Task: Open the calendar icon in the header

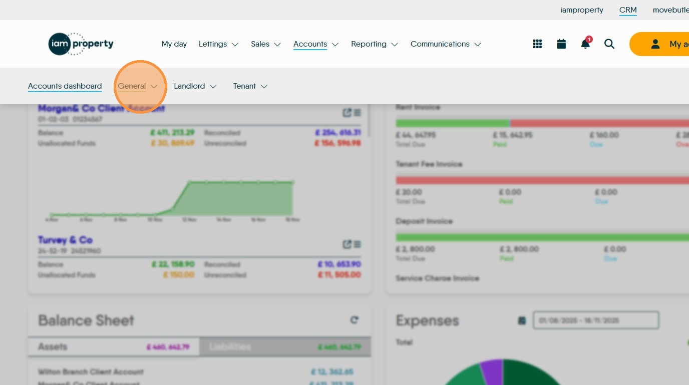Action: tap(561, 44)
